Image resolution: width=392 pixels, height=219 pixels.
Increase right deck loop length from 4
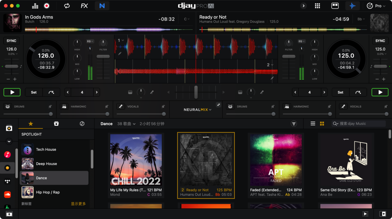[x=324, y=93]
